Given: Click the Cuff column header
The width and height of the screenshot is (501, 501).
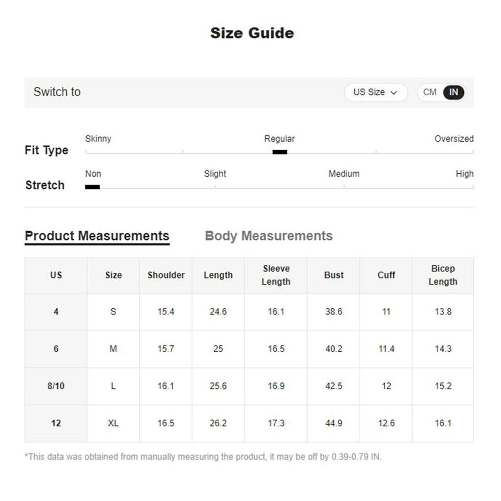Looking at the screenshot, I should 386,275.
